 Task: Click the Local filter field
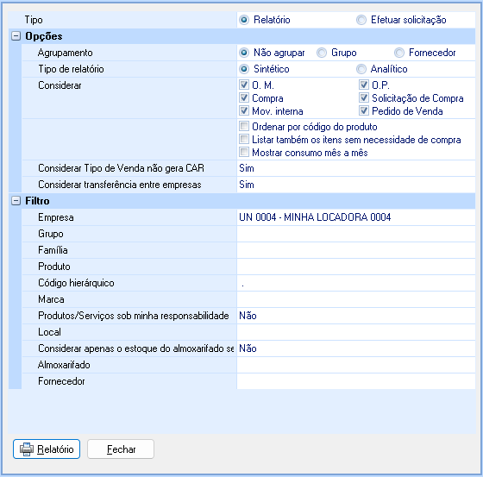pos(356,332)
